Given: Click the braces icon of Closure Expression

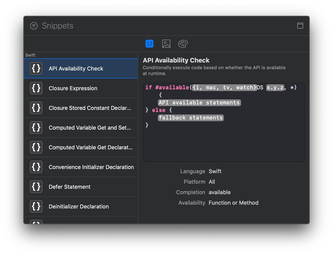Looking at the screenshot, I should (36, 88).
